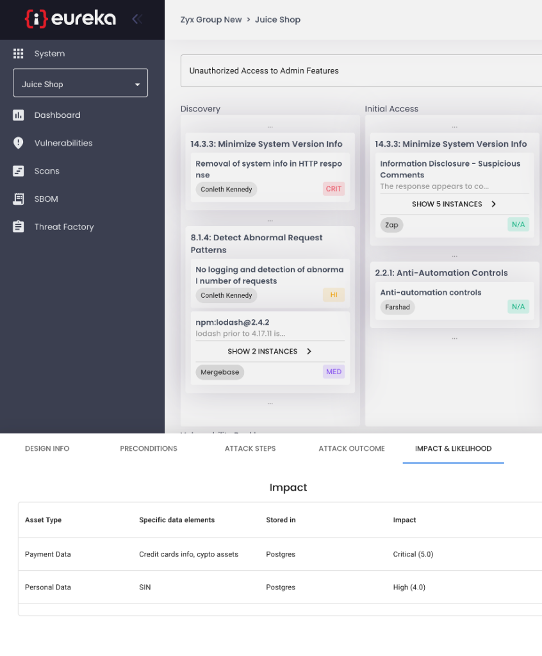This screenshot has width=542, height=656.
Task: Switch to the ATTACK STEPS tab
Action: tap(250, 448)
